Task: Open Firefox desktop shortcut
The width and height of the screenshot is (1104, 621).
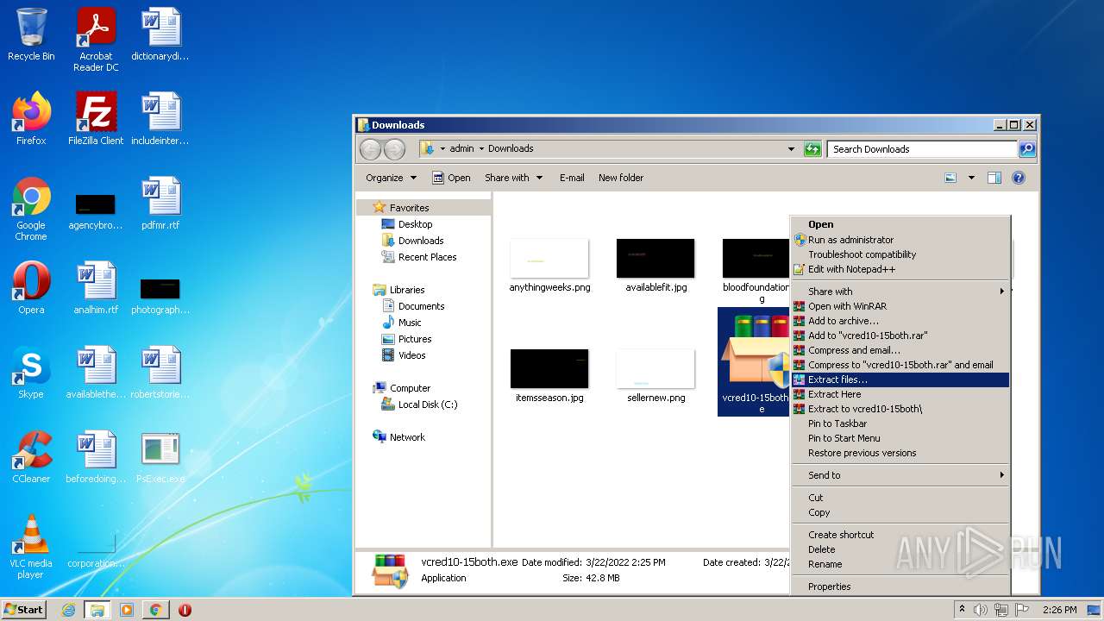Action: click(x=31, y=118)
